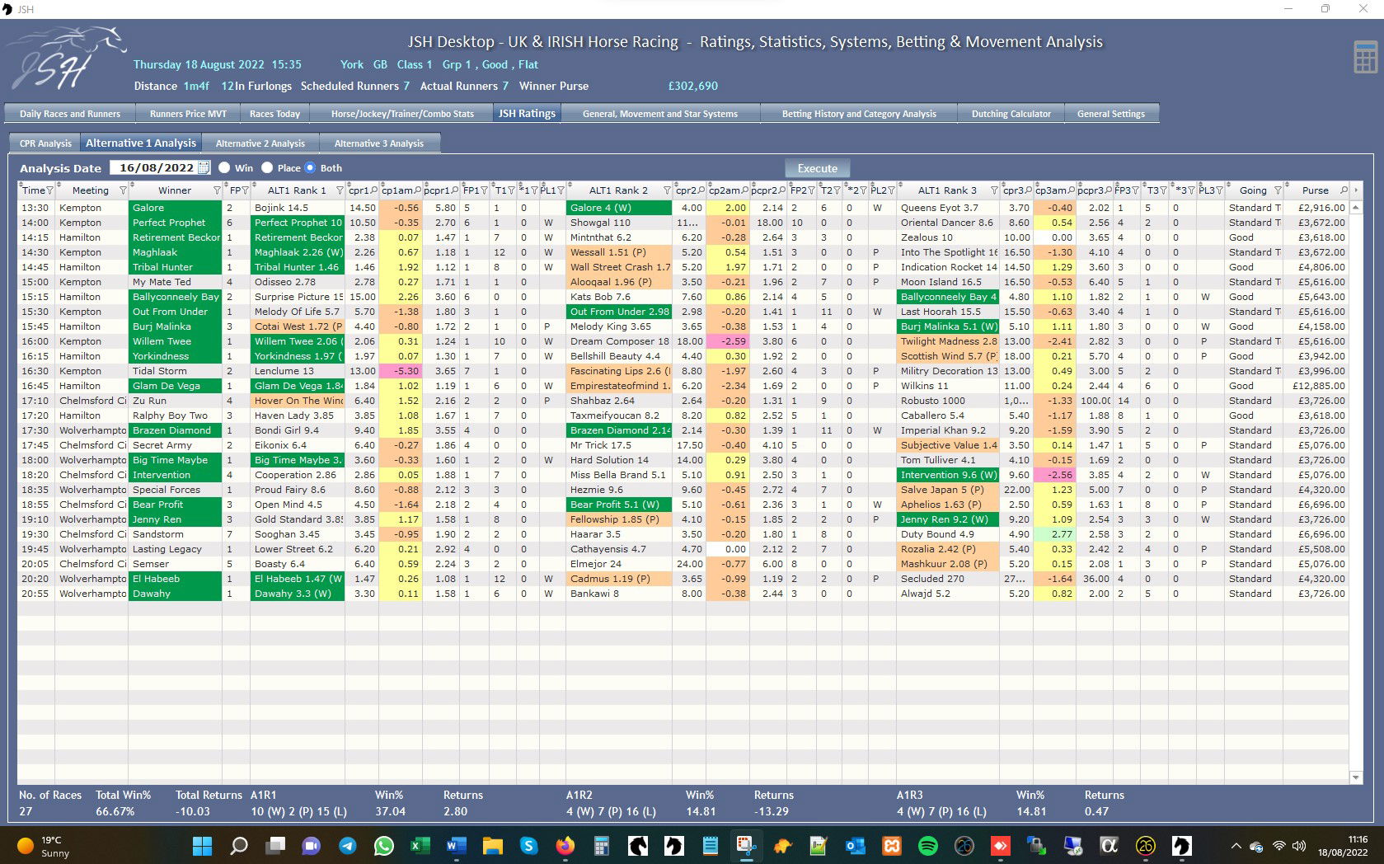Open the Analysis Date calendar picker
The width and height of the screenshot is (1384, 864).
204,167
